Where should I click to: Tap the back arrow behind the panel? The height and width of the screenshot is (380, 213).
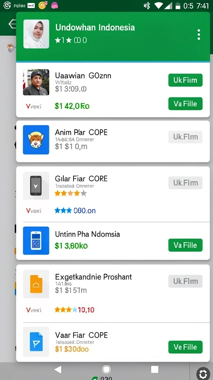tap(12, 24)
